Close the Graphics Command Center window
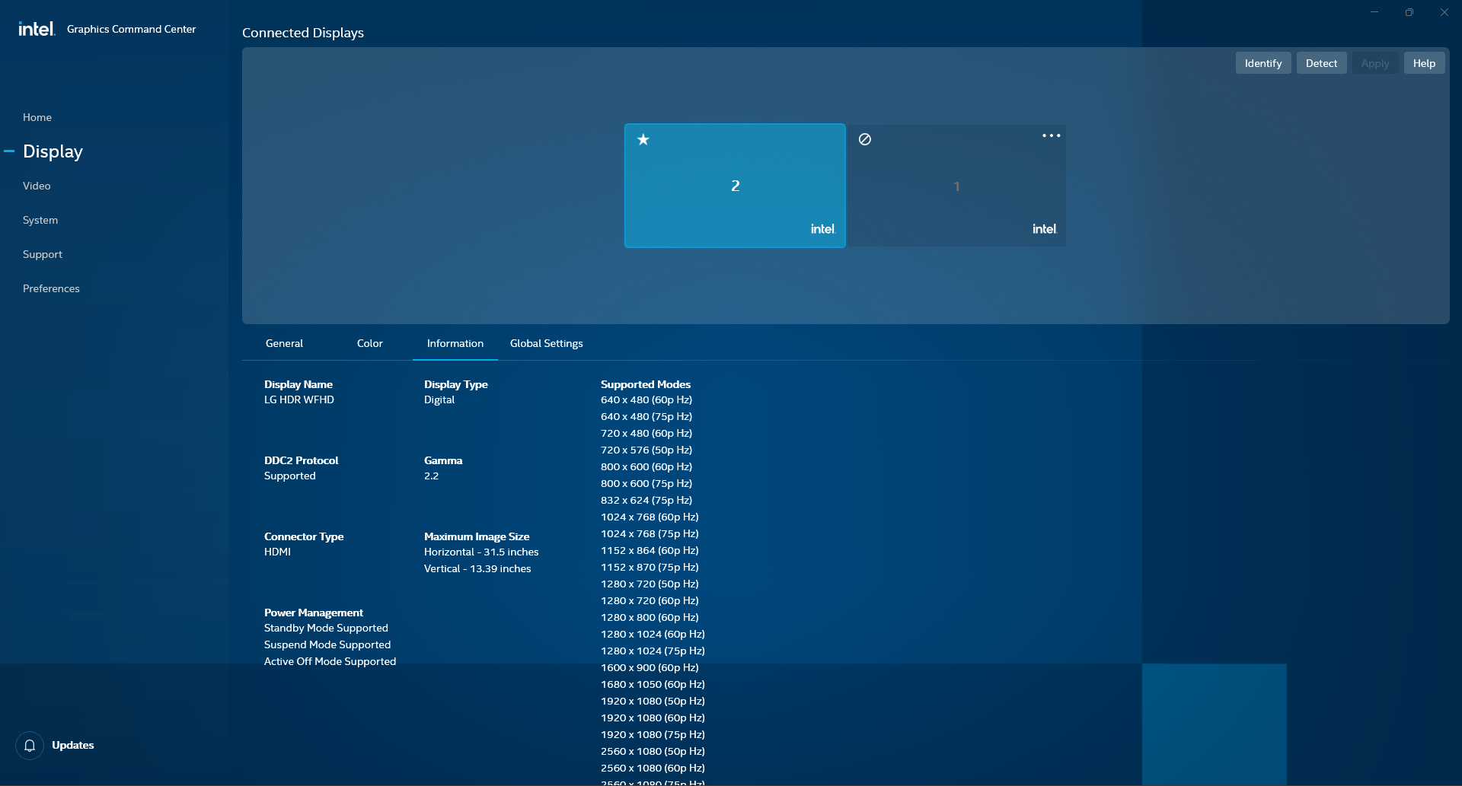1462x786 pixels. point(1444,12)
